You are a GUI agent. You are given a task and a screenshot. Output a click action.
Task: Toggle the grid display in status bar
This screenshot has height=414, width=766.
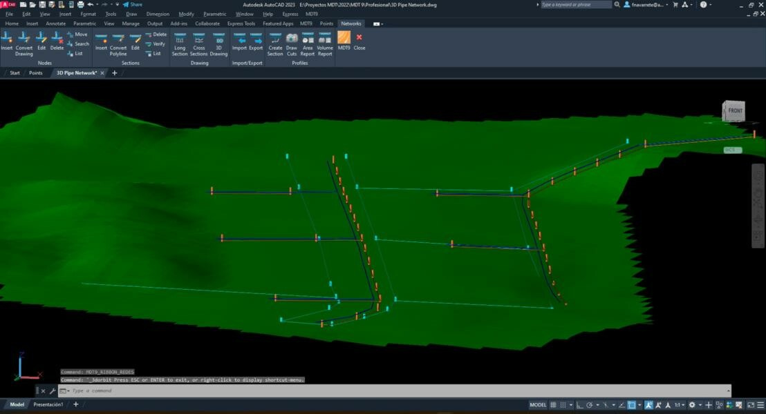click(553, 405)
